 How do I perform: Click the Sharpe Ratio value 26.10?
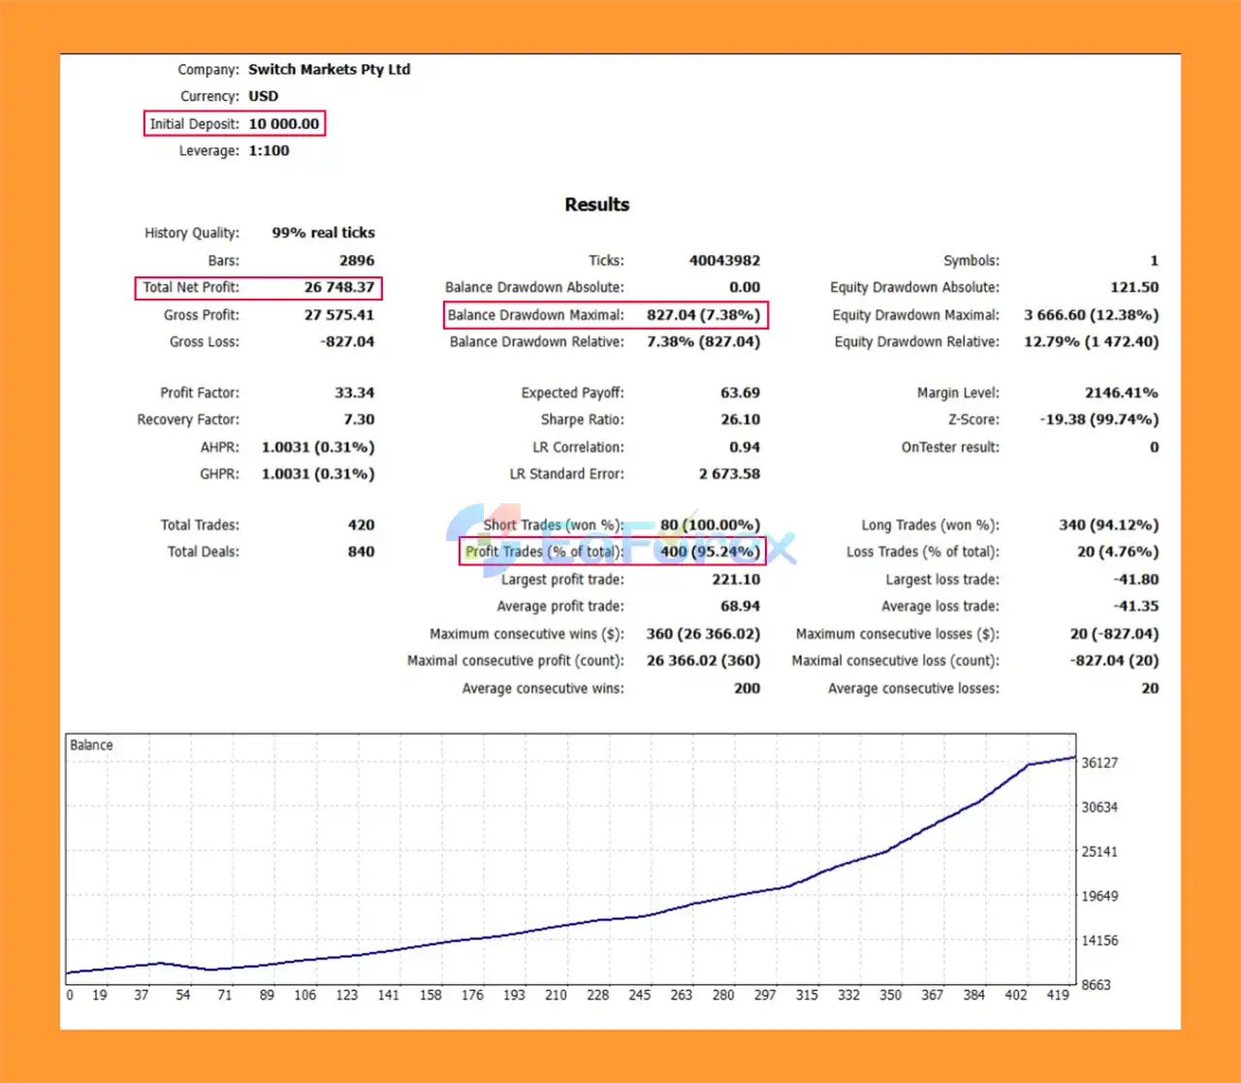coord(740,420)
